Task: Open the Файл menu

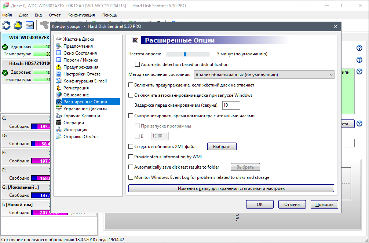Action: coord(7,15)
